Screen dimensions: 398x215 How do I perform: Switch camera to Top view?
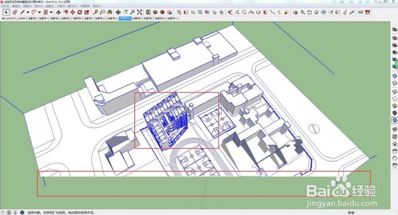[x=395, y=137]
